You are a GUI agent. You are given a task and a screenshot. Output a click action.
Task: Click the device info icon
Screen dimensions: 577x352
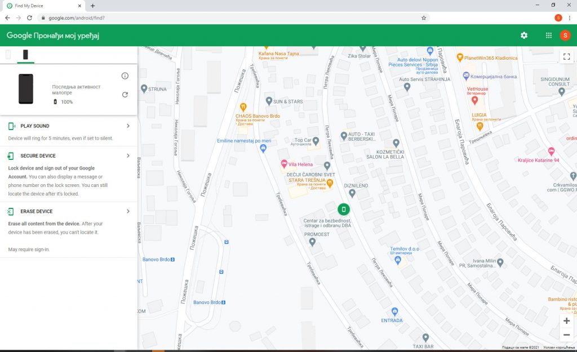[x=125, y=76]
